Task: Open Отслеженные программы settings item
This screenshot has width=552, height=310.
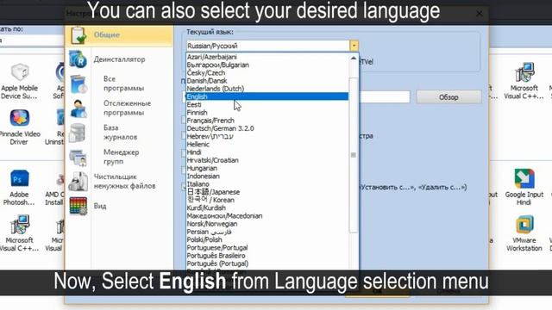Action: (x=127, y=108)
